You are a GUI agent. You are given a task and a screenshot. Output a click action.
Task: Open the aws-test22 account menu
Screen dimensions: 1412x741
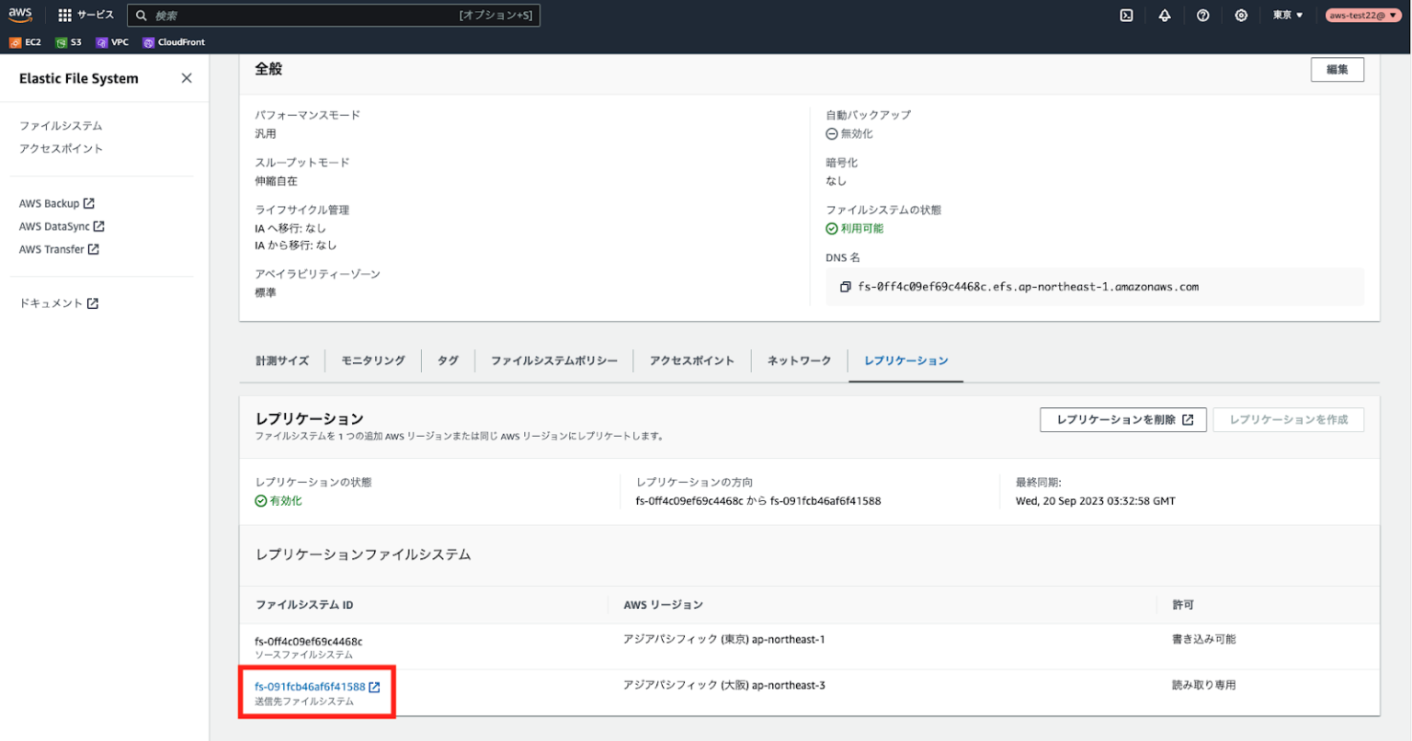(x=1363, y=15)
